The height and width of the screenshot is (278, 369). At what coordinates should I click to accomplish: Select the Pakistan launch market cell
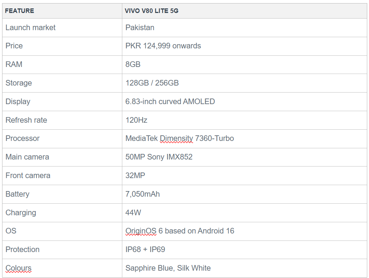(245, 28)
